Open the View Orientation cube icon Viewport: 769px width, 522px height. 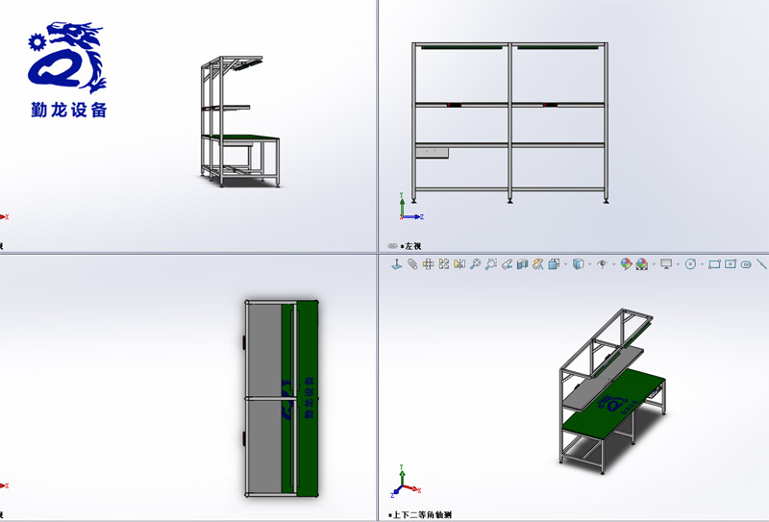click(554, 263)
